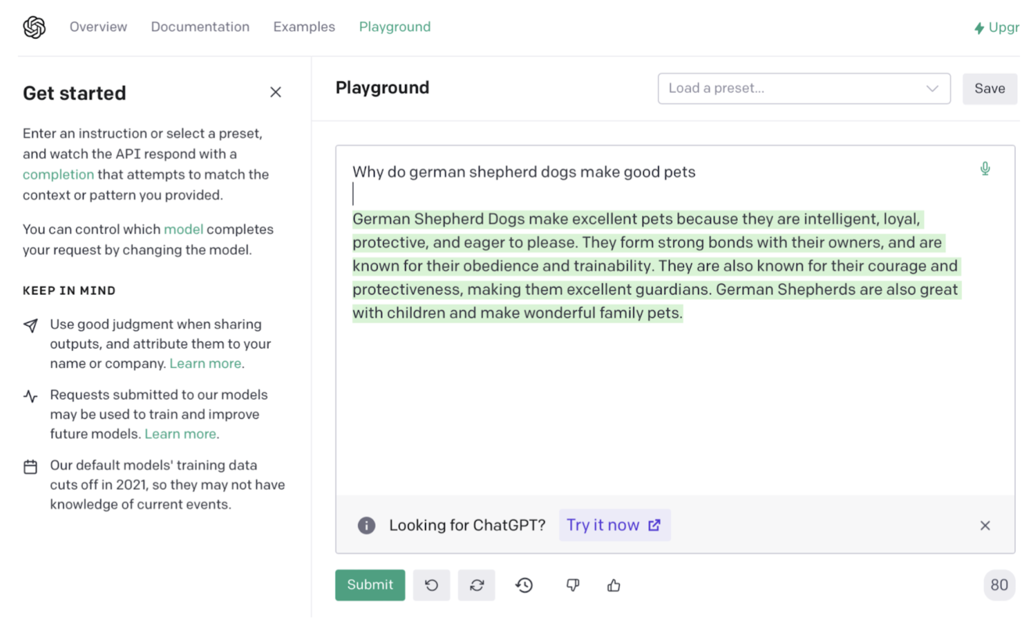Click Learn more about model training
Image resolution: width=1035 pixels, height=632 pixels.
(x=180, y=434)
